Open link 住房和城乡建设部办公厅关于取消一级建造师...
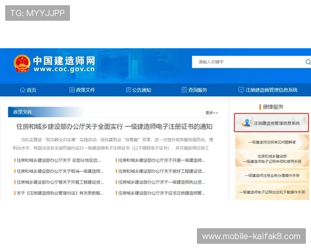This screenshot has width=311, height=249. click(59, 171)
